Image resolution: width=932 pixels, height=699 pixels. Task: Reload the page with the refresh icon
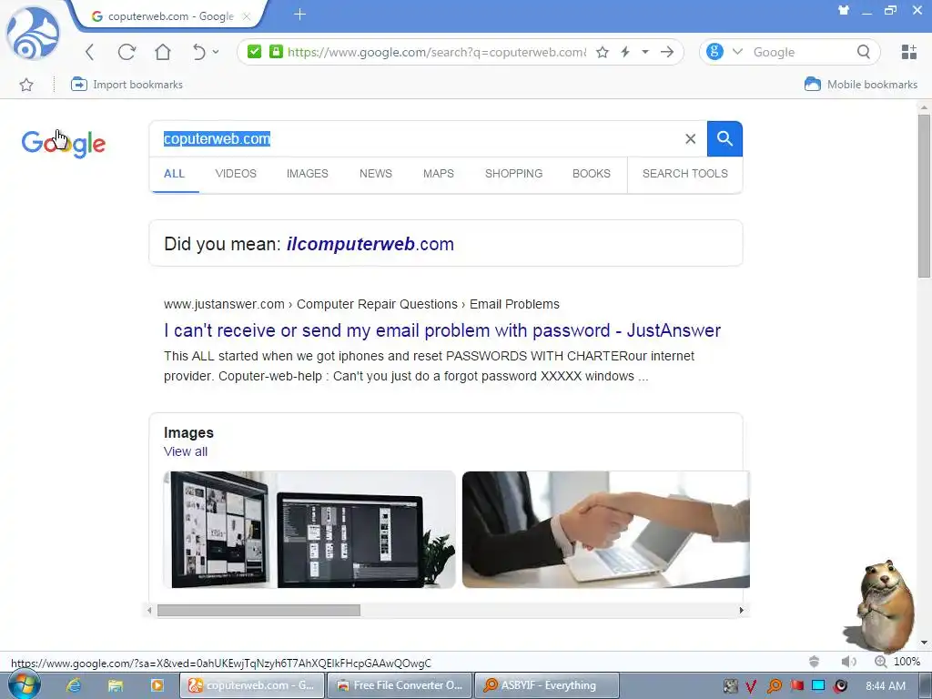[127, 52]
